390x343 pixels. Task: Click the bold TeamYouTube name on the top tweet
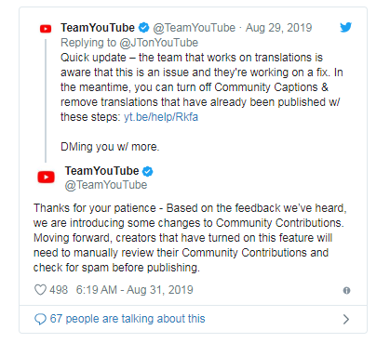pos(98,28)
